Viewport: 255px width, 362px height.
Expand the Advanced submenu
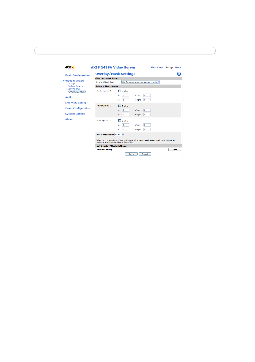(x=74, y=89)
